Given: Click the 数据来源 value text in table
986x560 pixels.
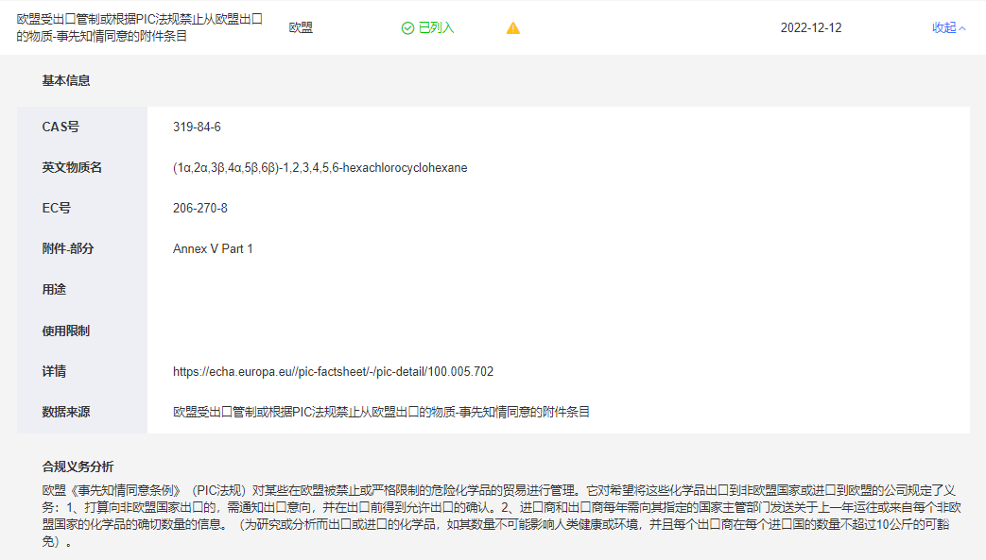Looking at the screenshot, I should point(381,413).
